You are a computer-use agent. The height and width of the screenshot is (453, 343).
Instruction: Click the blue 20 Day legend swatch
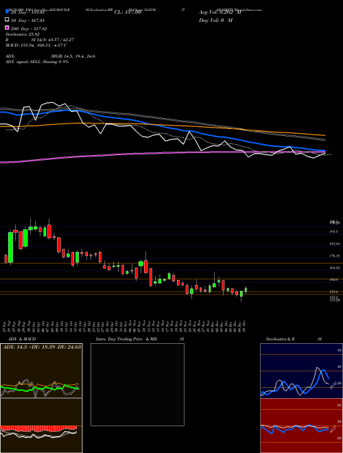point(7,11)
